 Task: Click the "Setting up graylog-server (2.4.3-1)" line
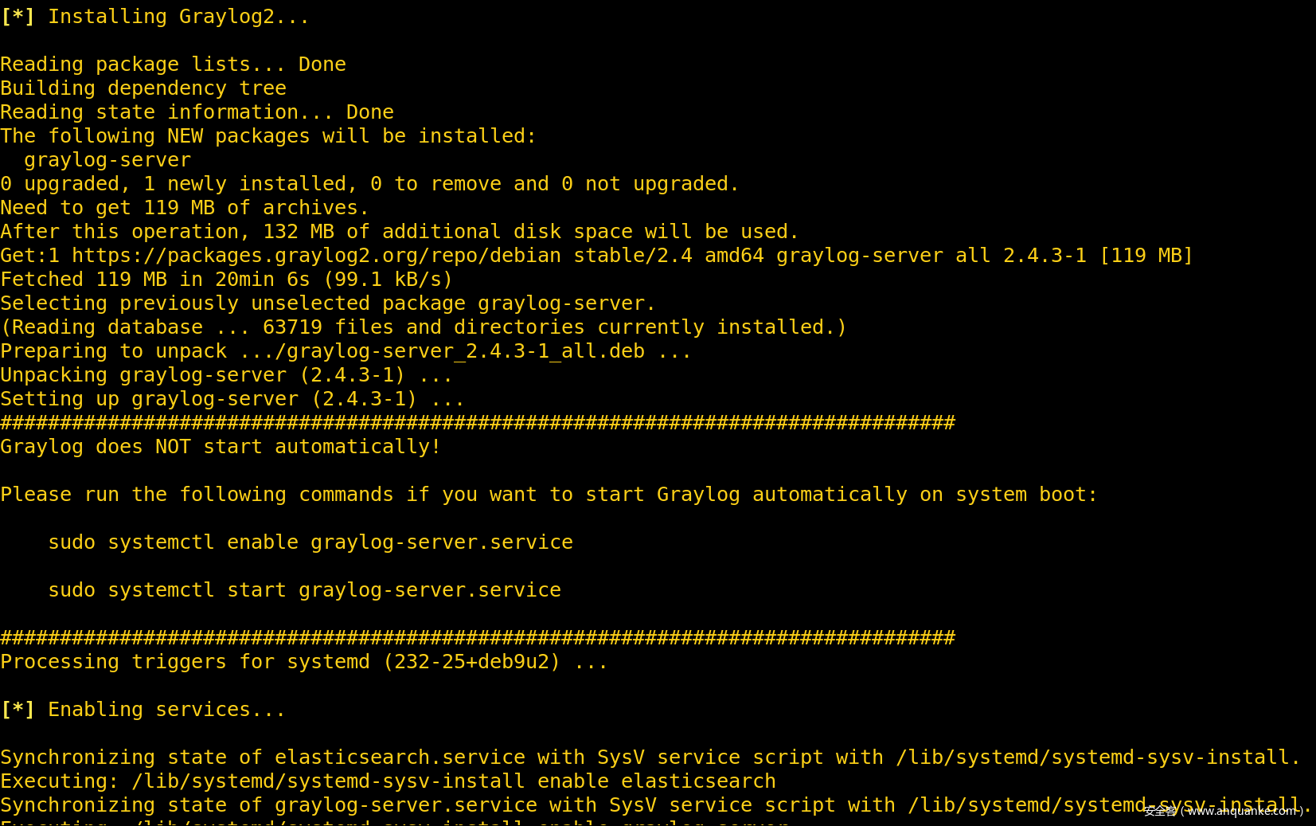232,399
